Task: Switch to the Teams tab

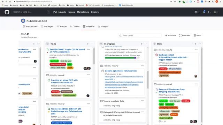Action: pos(75,26)
